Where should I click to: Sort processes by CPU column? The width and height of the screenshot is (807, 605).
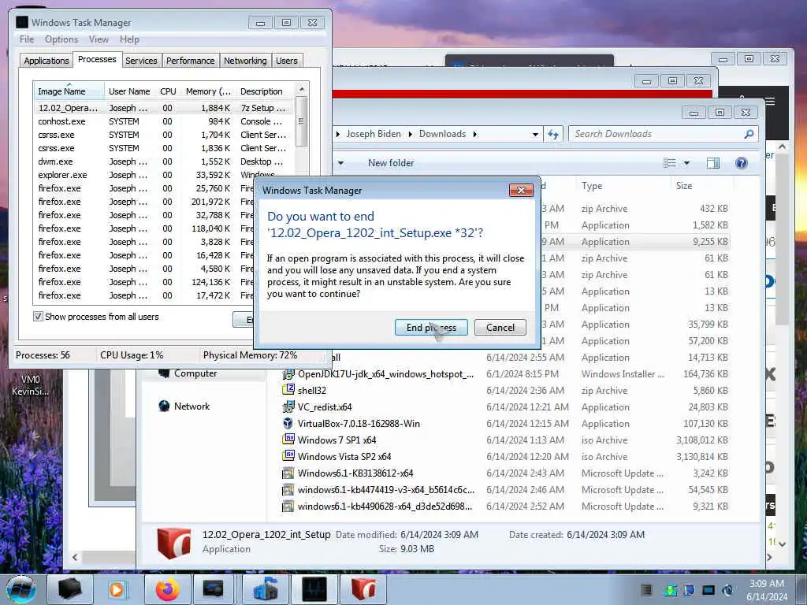(x=168, y=91)
